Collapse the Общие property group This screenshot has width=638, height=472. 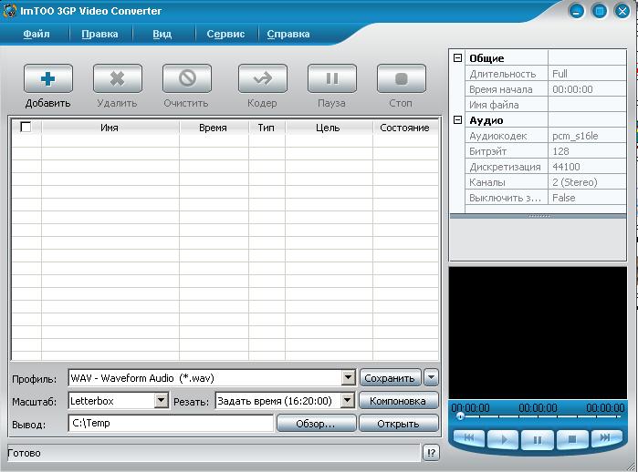pyautogui.click(x=458, y=58)
